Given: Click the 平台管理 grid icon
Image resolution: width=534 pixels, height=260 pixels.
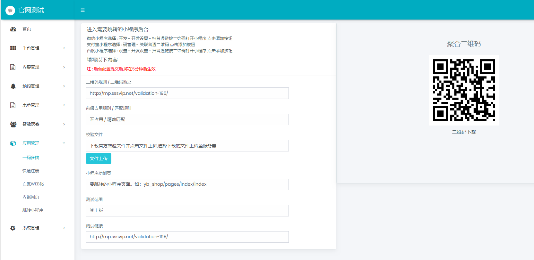Looking at the screenshot, I should pos(13,48).
